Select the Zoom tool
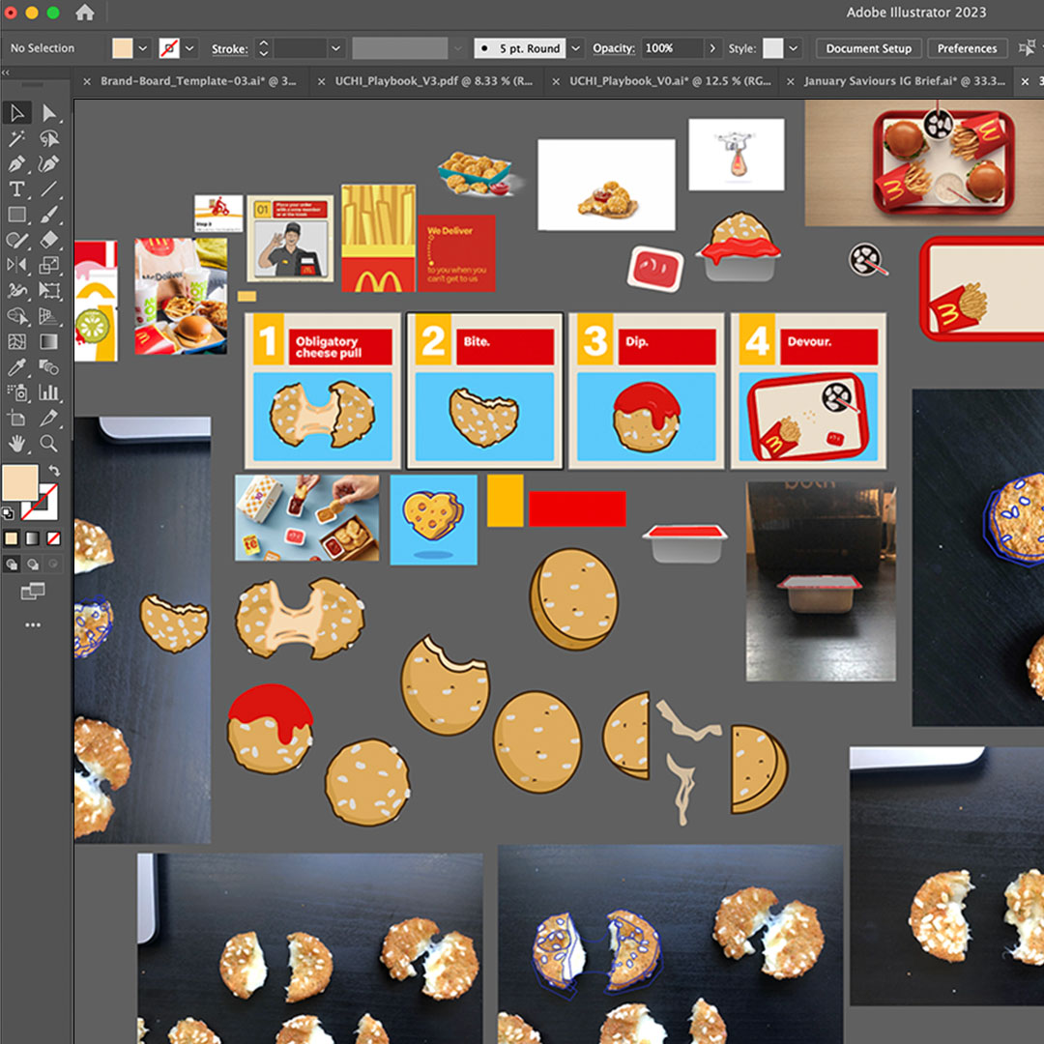 (49, 444)
